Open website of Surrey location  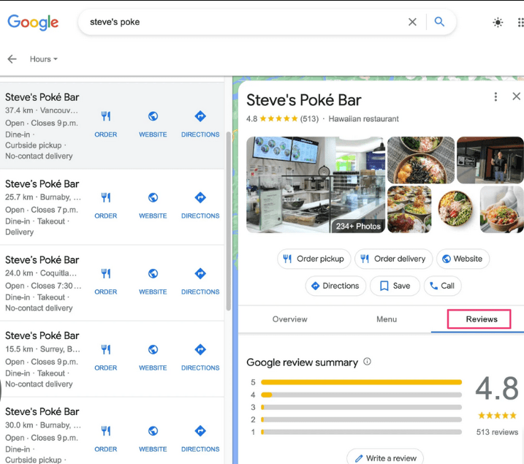(x=153, y=357)
